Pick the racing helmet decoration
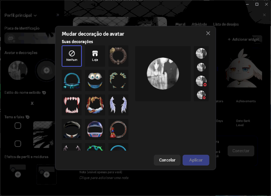The height and width of the screenshot is (196, 271). (95, 129)
